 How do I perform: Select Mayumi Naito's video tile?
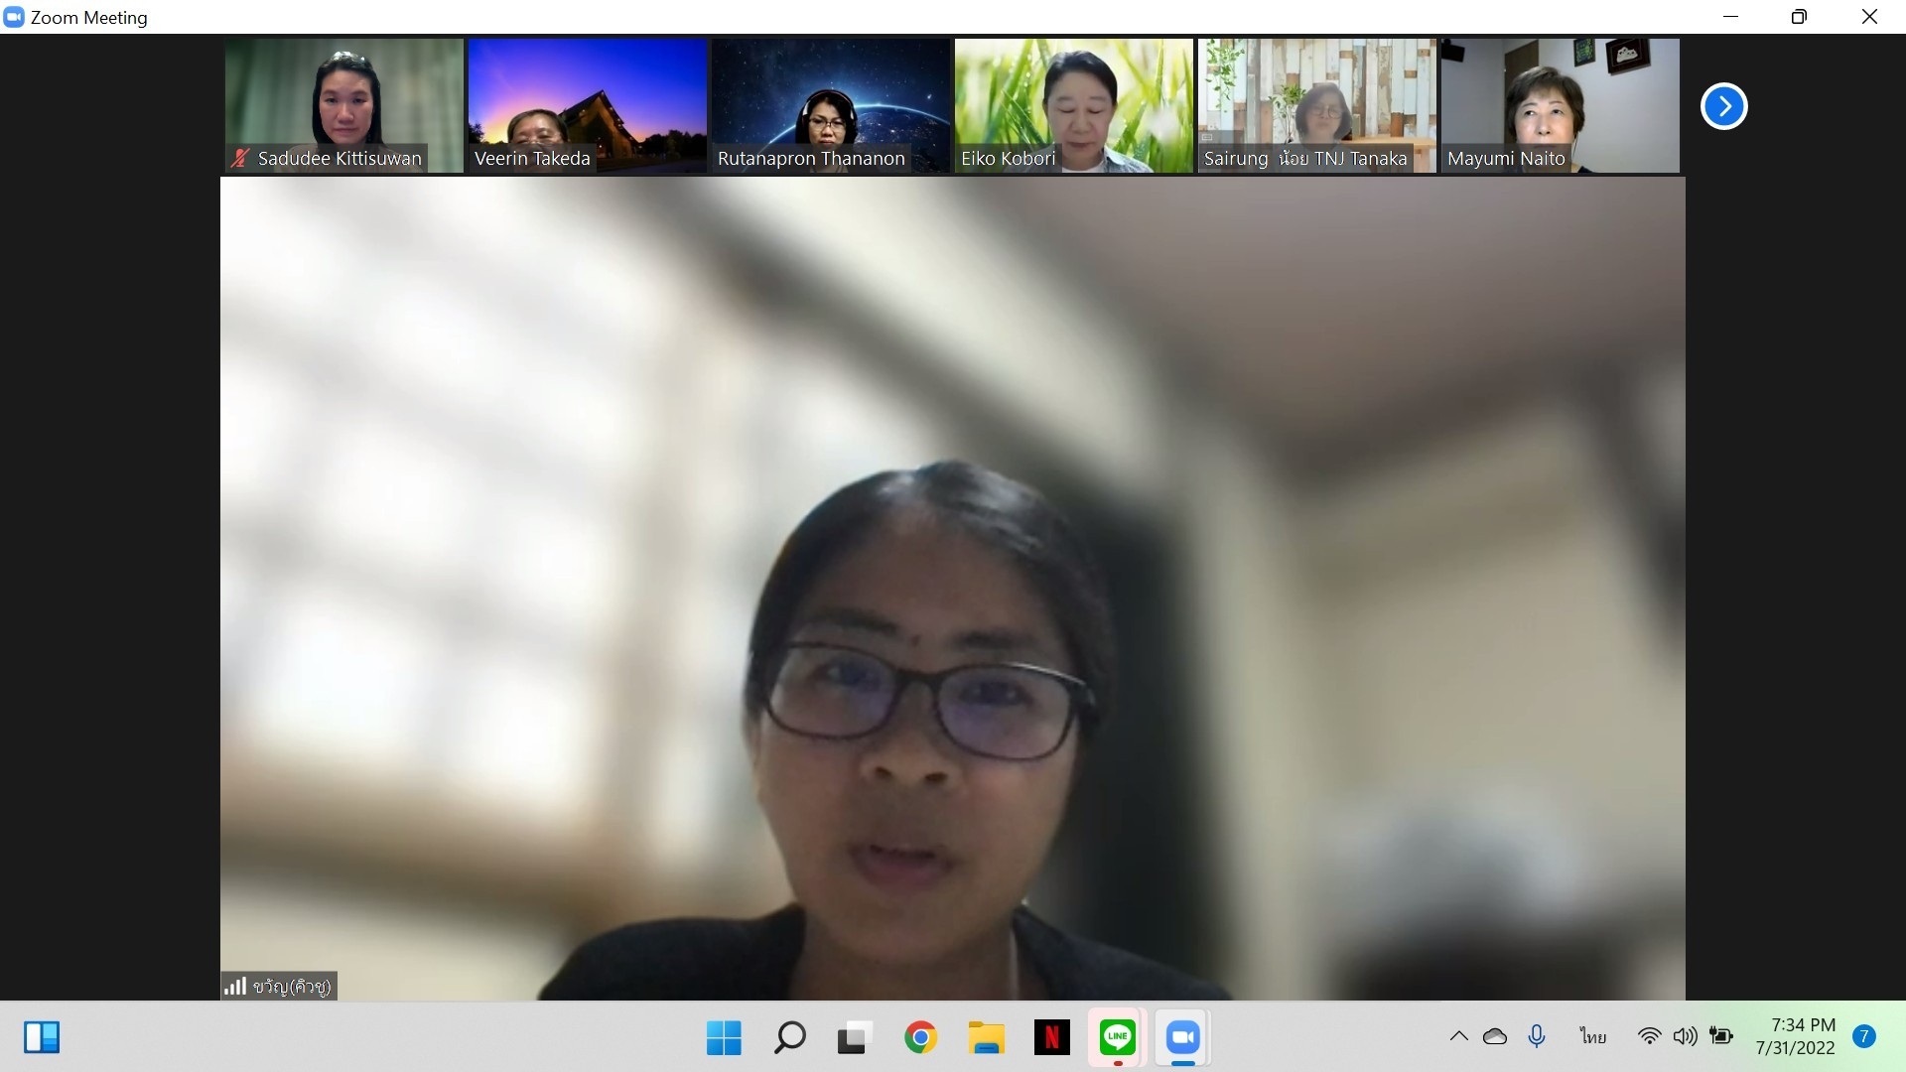click(x=1560, y=105)
